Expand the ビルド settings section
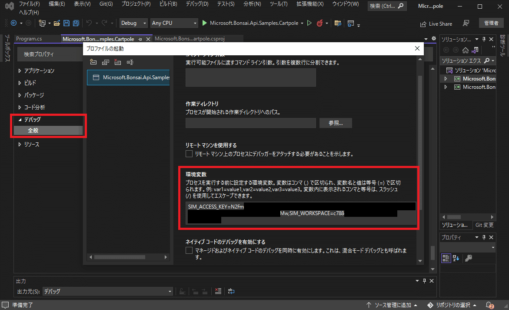This screenshot has height=310, width=509. (x=20, y=83)
